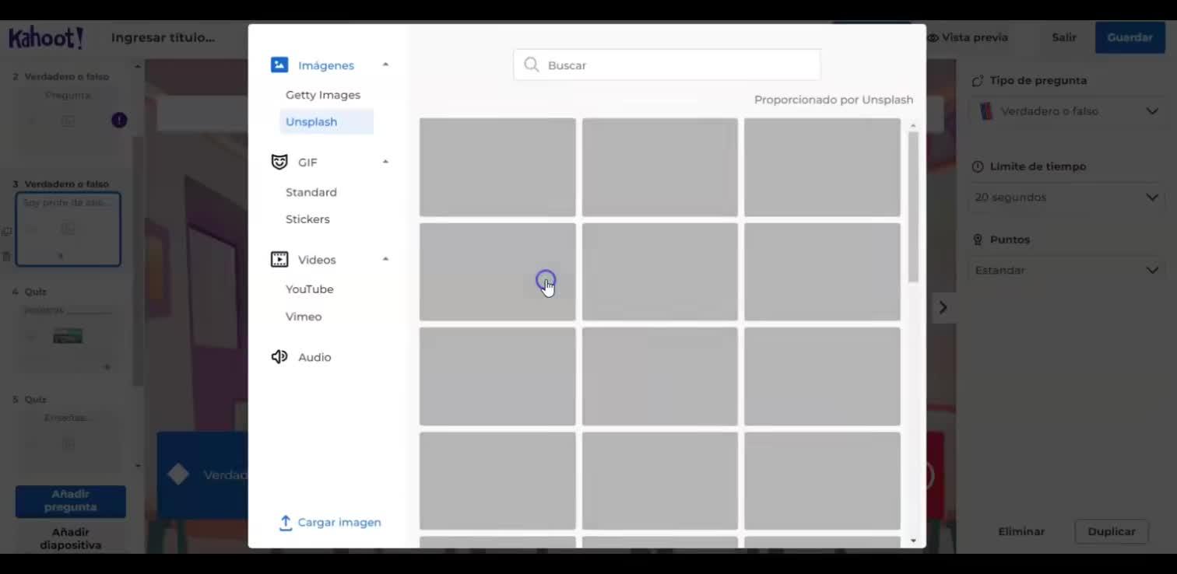This screenshot has width=1177, height=574.
Task: Choose Stickers under GIF
Action: (307, 219)
